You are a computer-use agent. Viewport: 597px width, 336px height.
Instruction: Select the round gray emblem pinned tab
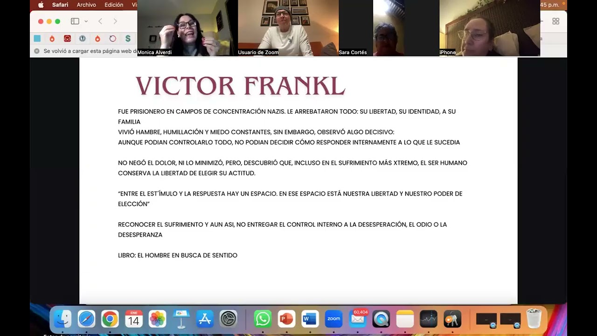[x=83, y=38]
